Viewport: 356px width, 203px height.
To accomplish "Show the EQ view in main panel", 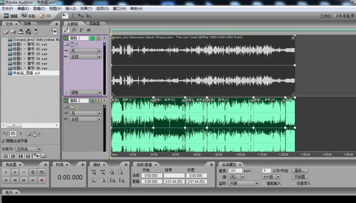I will [89, 30].
